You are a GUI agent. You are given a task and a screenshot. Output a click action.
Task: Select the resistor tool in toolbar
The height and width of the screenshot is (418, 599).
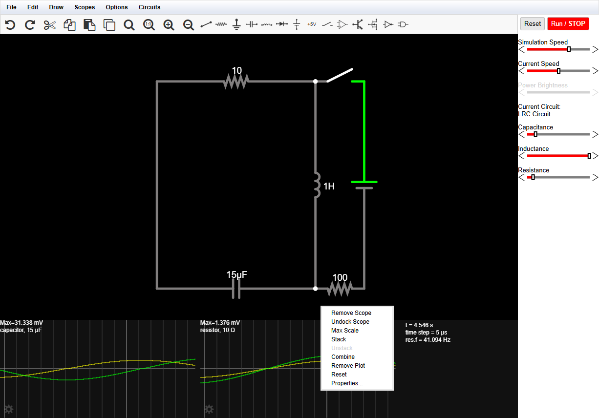[221, 24]
